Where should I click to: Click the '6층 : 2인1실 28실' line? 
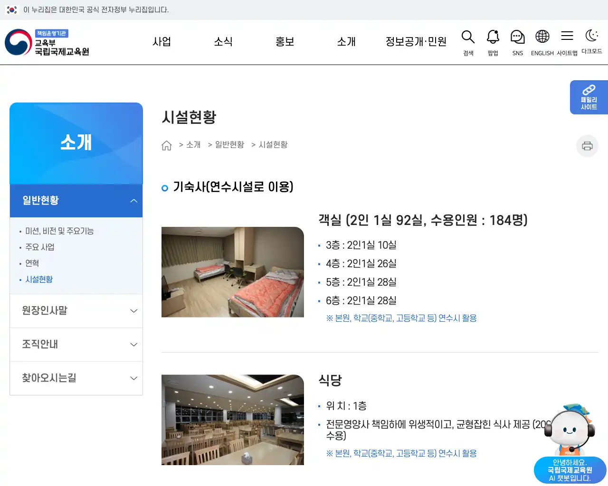(x=361, y=301)
